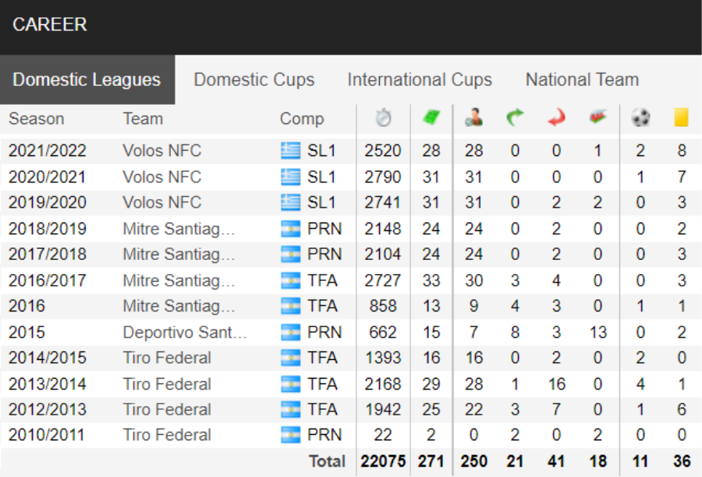Click the green pitch appearances icon

click(x=431, y=117)
